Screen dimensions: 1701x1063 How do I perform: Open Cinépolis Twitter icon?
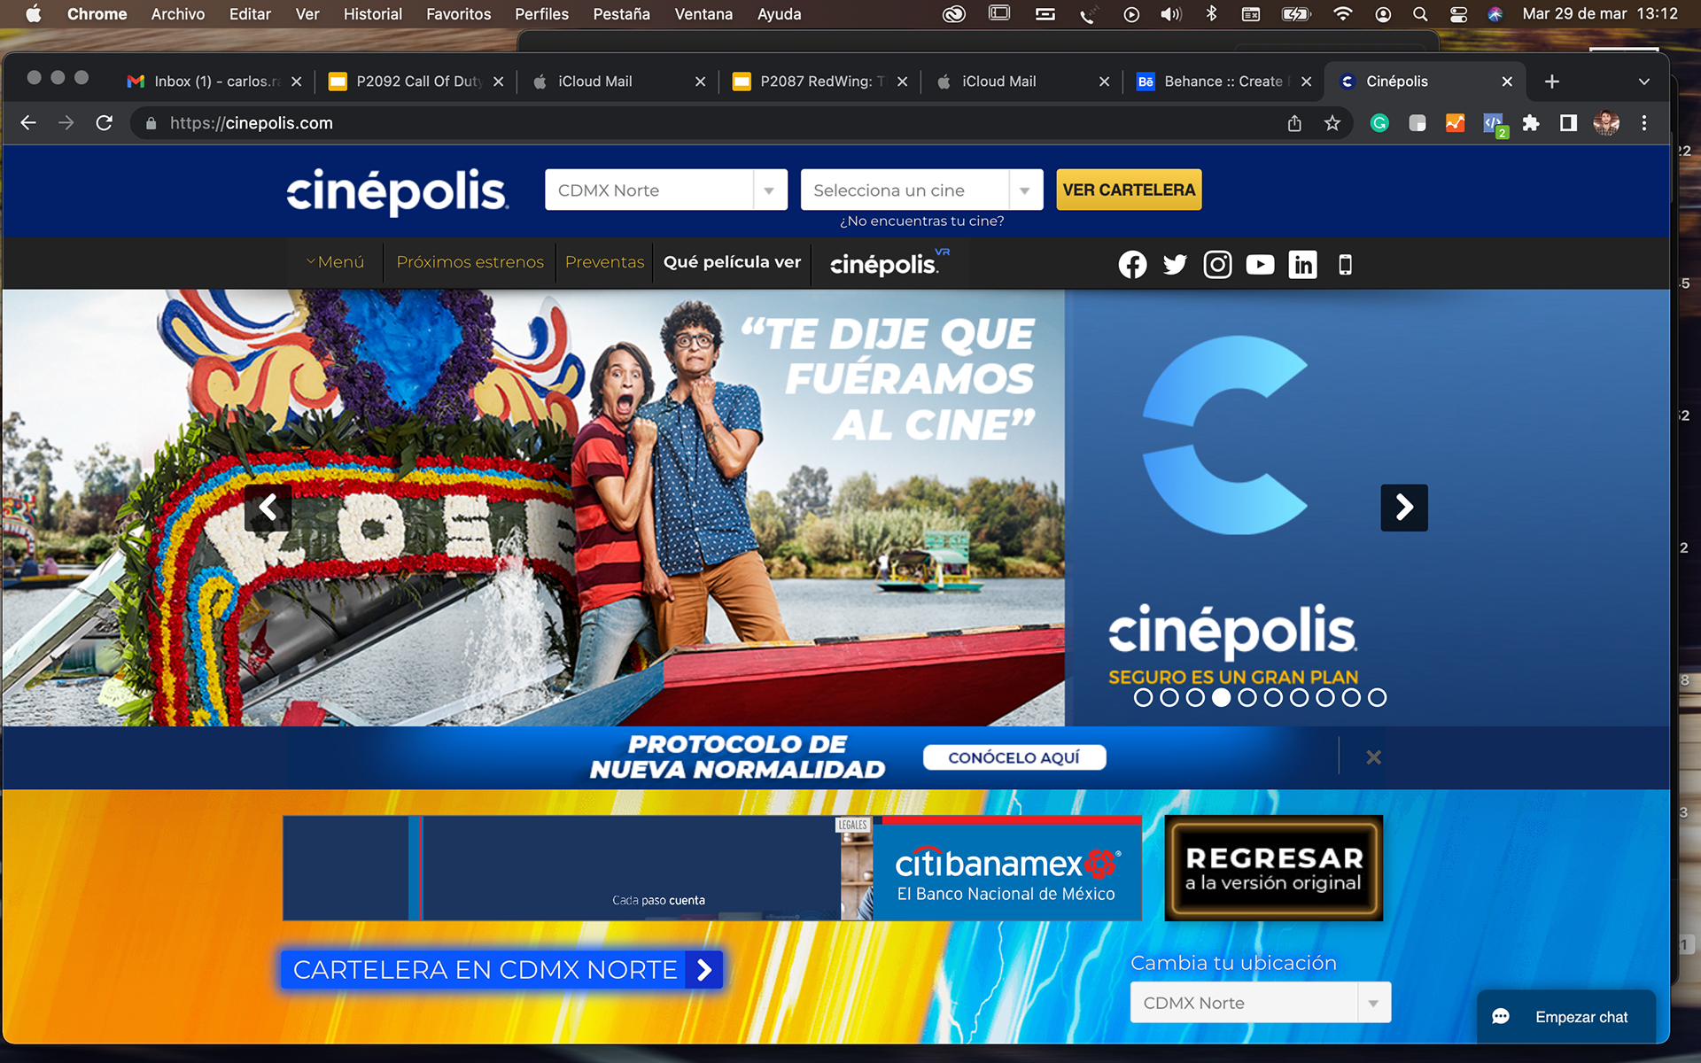coord(1175,264)
